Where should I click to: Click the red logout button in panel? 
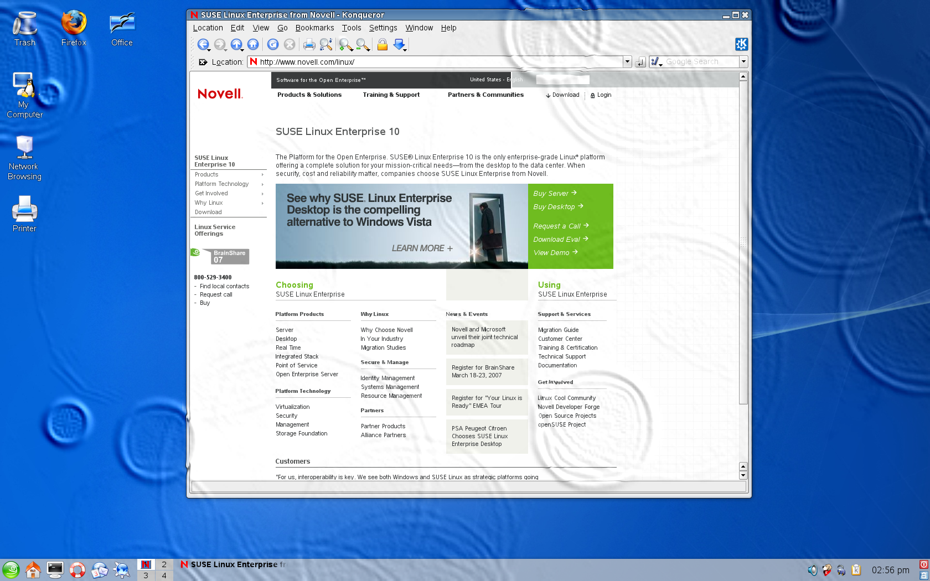click(924, 564)
